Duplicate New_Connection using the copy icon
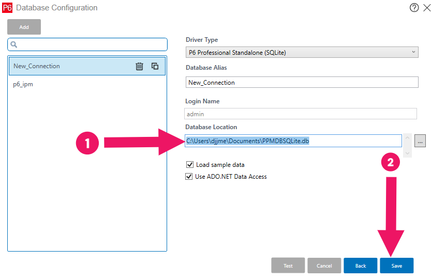The image size is (431, 280). click(x=155, y=66)
